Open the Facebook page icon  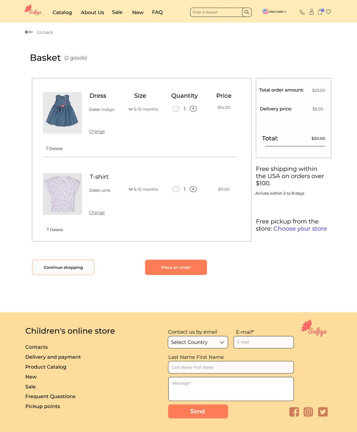pos(294,412)
